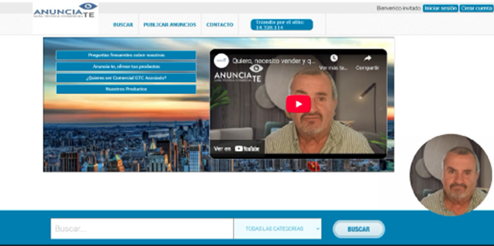
Task: Click Ver en YouTube logo link
Action: [237, 149]
